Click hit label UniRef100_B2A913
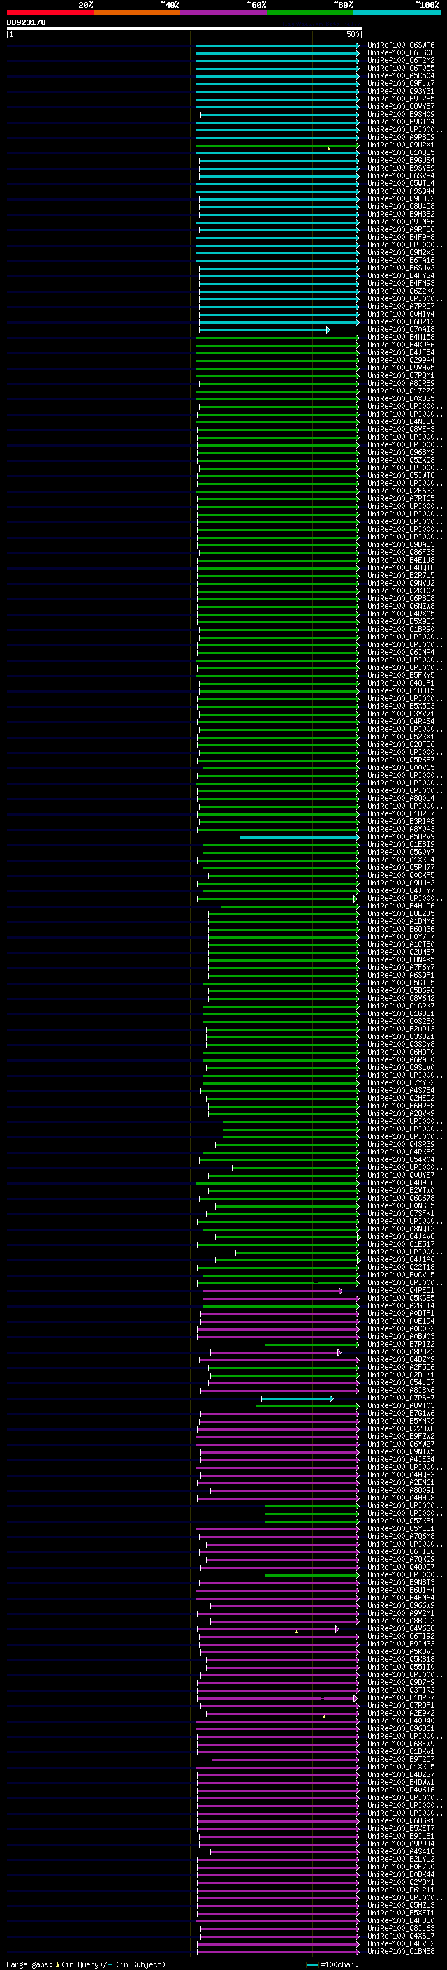 [x=401, y=1029]
